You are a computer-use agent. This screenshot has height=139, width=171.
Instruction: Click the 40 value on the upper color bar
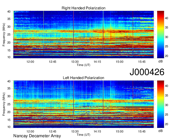[166, 18]
